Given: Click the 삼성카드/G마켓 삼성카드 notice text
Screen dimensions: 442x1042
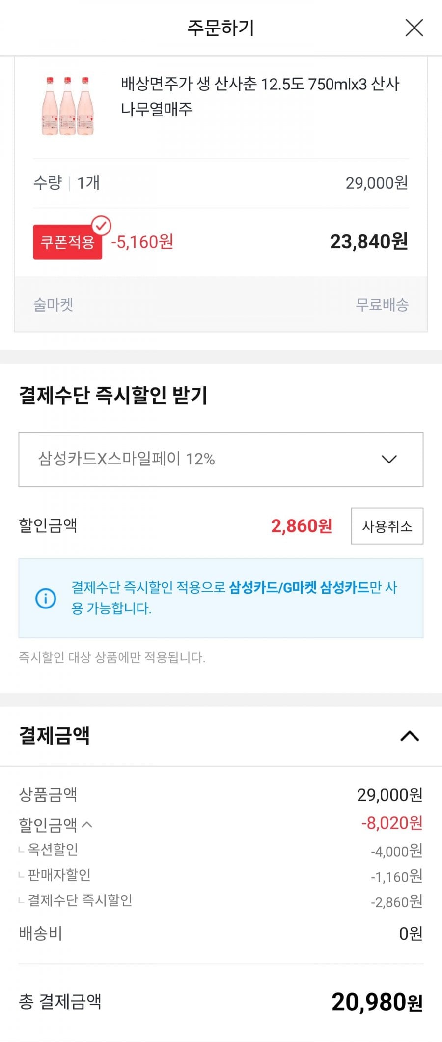Looking at the screenshot, I should tap(299, 587).
